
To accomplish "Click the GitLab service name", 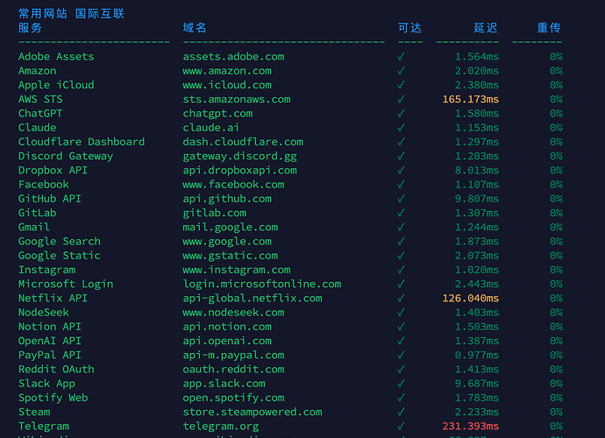I will point(37,213).
